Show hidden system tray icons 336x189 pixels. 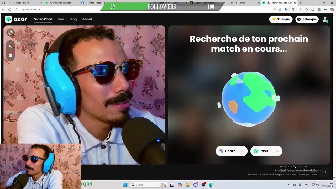[x=289, y=185]
